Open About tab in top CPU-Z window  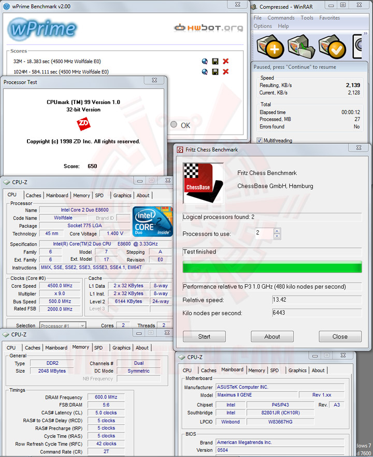143,195
